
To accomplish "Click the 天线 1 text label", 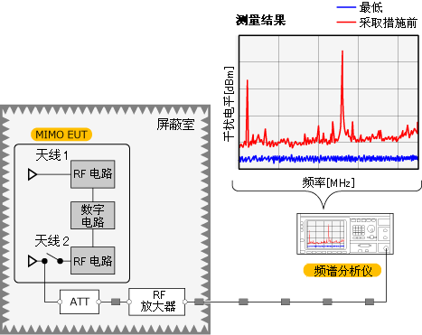I will coord(52,155).
